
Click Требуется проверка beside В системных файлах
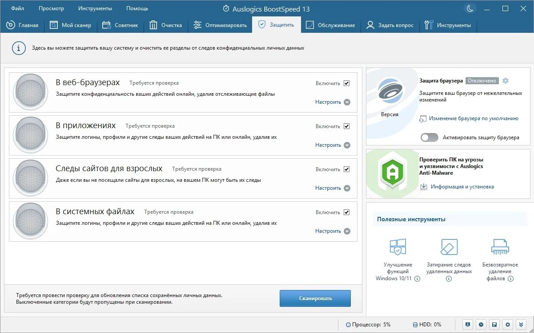tap(169, 212)
